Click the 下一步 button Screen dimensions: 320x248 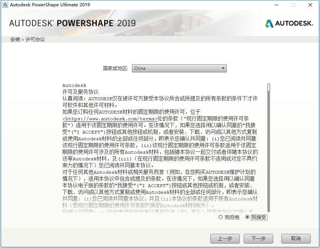(x=258, y=238)
